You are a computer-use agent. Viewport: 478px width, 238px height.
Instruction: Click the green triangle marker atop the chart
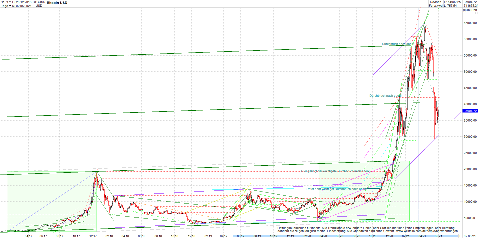click(438, 8)
